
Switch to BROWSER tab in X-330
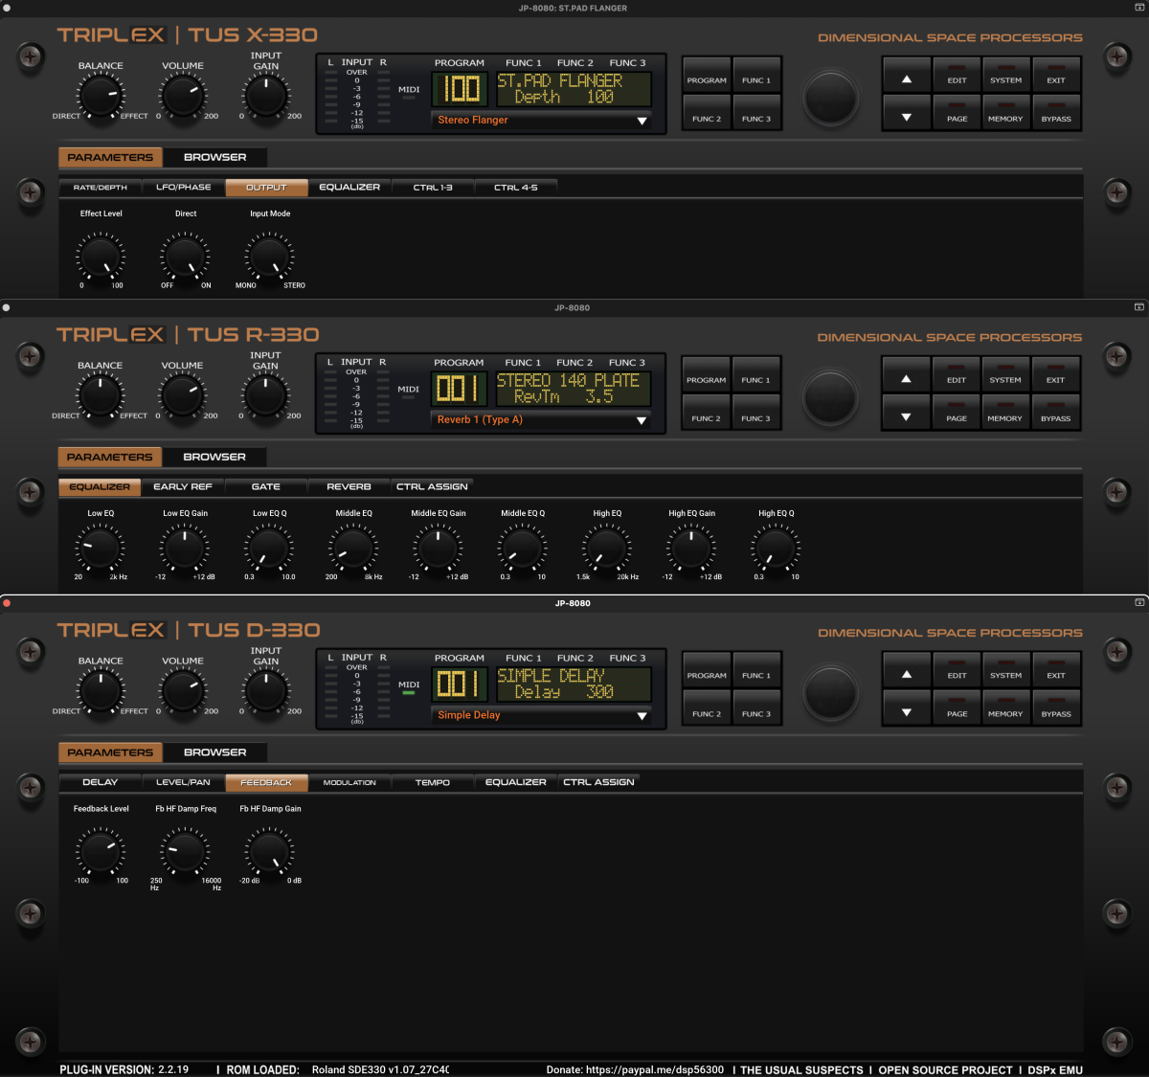(214, 157)
